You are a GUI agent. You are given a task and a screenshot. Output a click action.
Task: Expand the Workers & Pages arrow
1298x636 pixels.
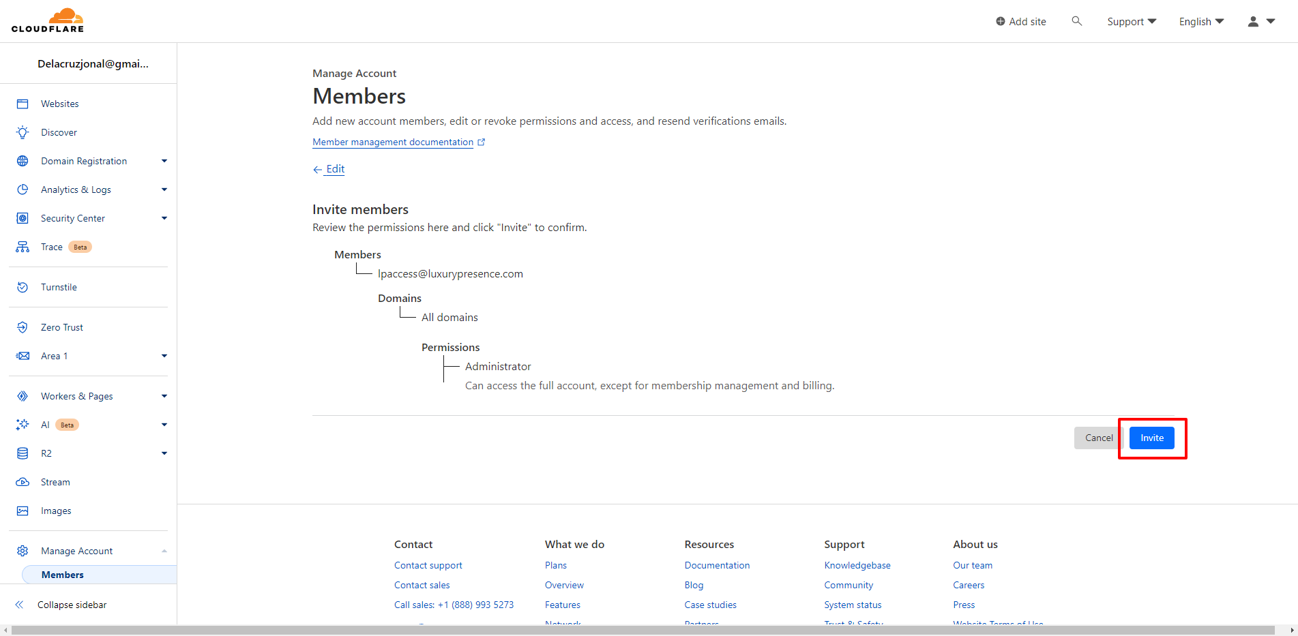(x=164, y=396)
